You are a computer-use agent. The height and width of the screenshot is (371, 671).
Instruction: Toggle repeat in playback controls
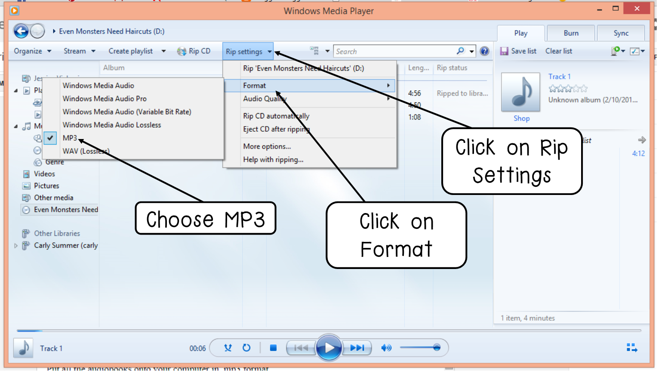point(246,348)
